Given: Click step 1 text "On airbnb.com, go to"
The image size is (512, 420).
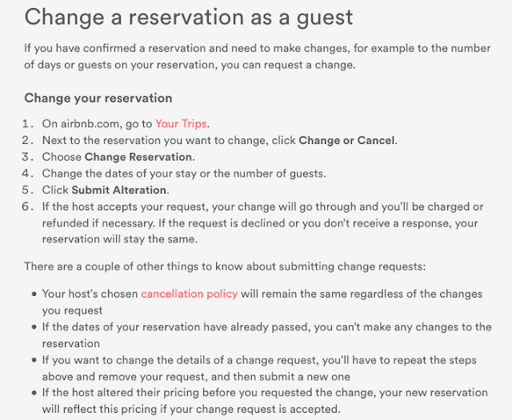Looking at the screenshot, I should pos(96,123).
